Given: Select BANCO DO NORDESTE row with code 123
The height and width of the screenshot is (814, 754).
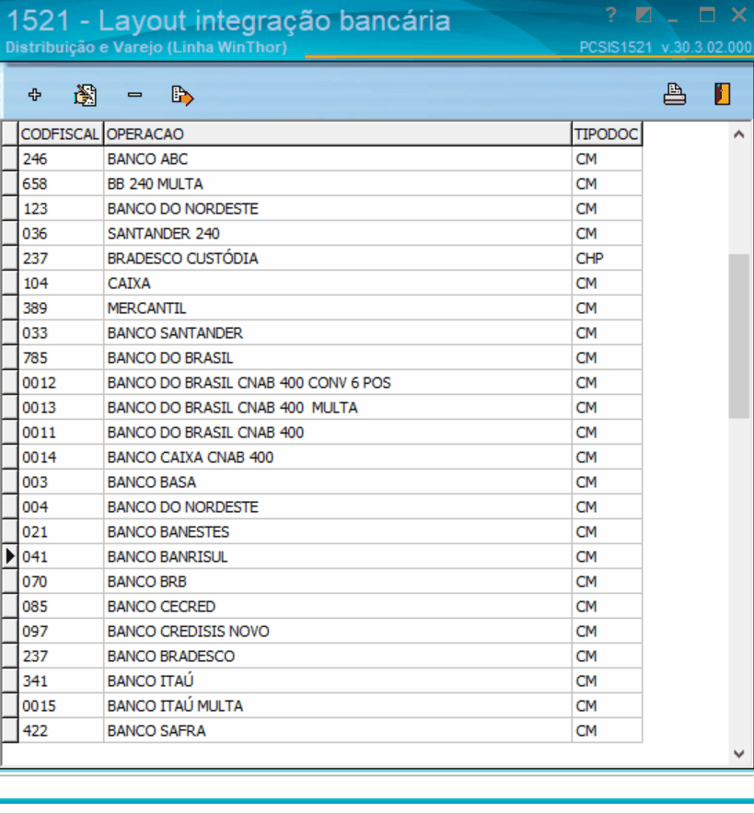Looking at the screenshot, I should point(330,209).
